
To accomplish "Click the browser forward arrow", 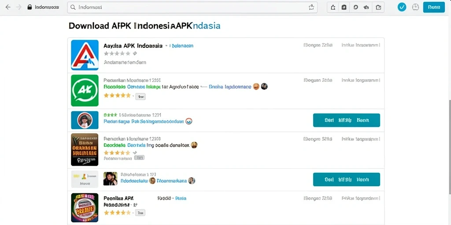I will (19, 7).
